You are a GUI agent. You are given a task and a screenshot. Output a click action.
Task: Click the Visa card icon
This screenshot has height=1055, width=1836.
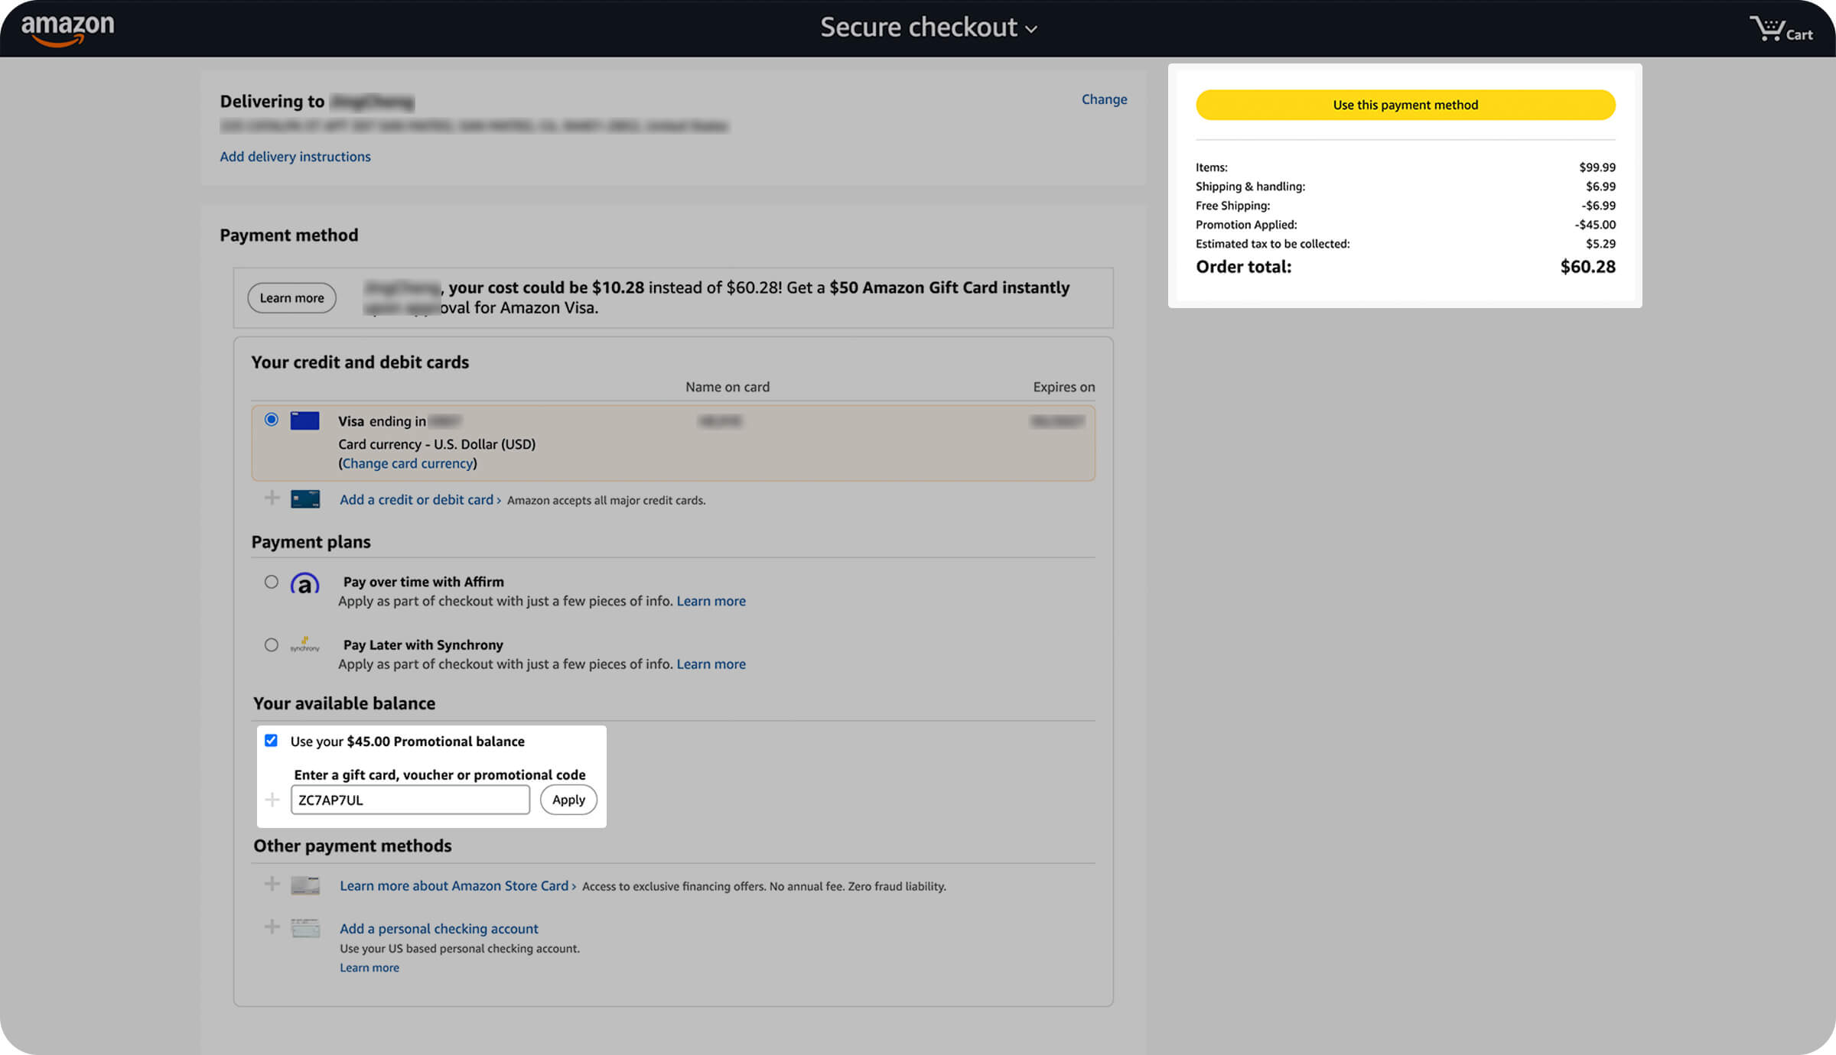click(304, 420)
